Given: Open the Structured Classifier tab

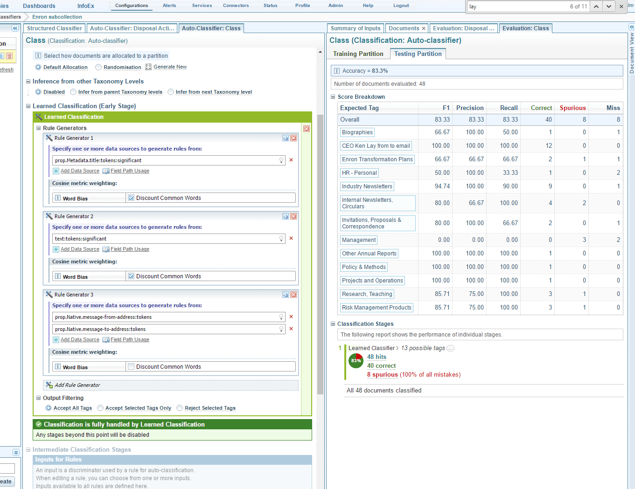Looking at the screenshot, I should click(x=55, y=28).
